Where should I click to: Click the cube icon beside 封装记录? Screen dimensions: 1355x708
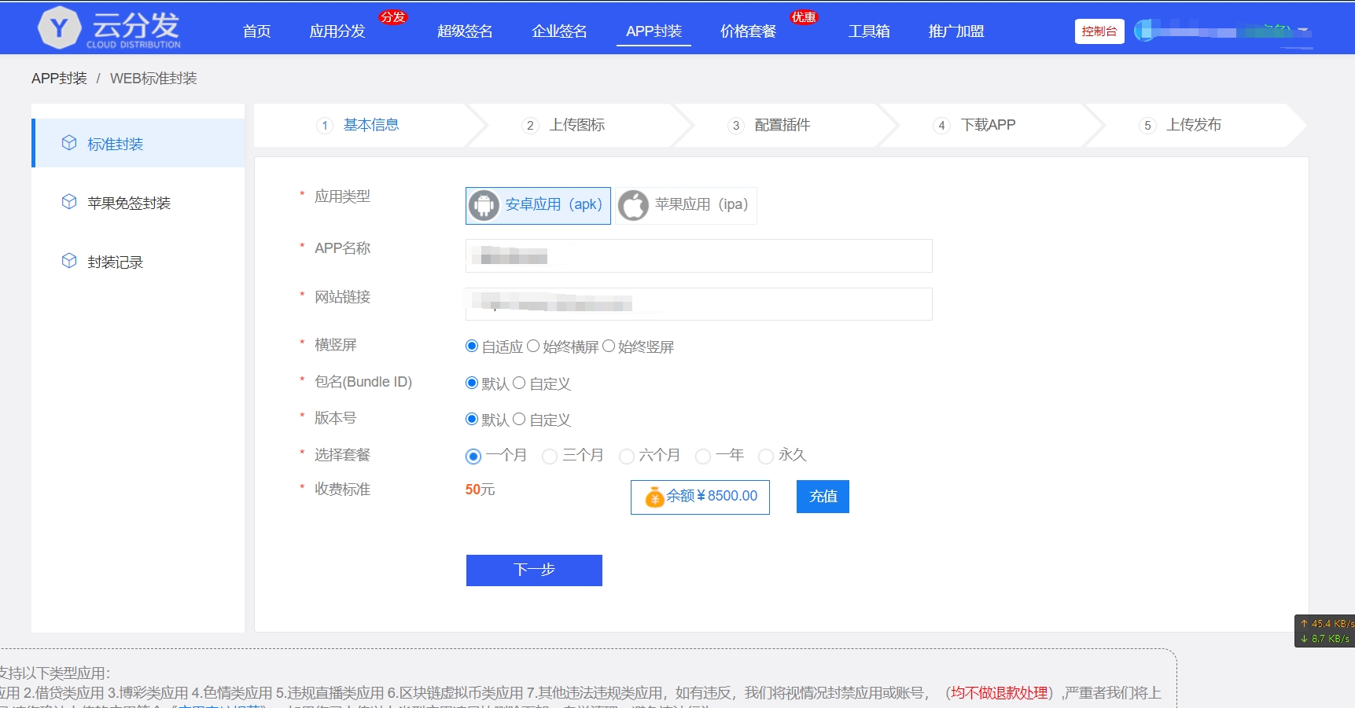click(69, 261)
